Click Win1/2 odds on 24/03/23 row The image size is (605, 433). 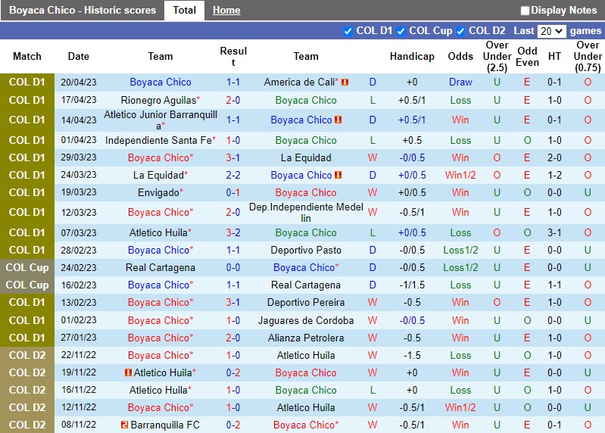460,175
